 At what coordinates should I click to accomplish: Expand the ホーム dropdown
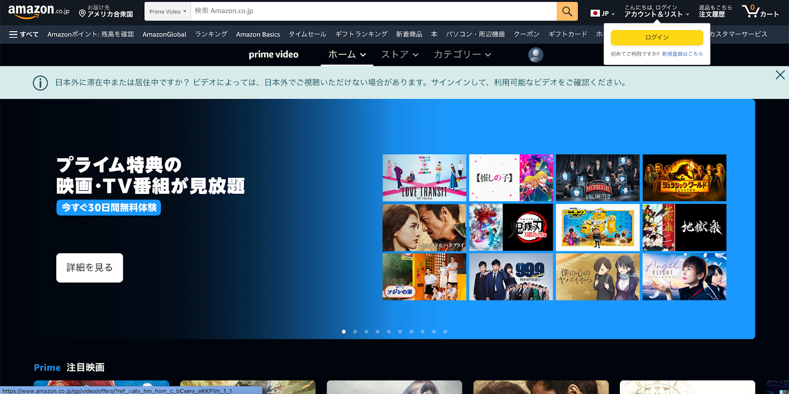pos(347,55)
